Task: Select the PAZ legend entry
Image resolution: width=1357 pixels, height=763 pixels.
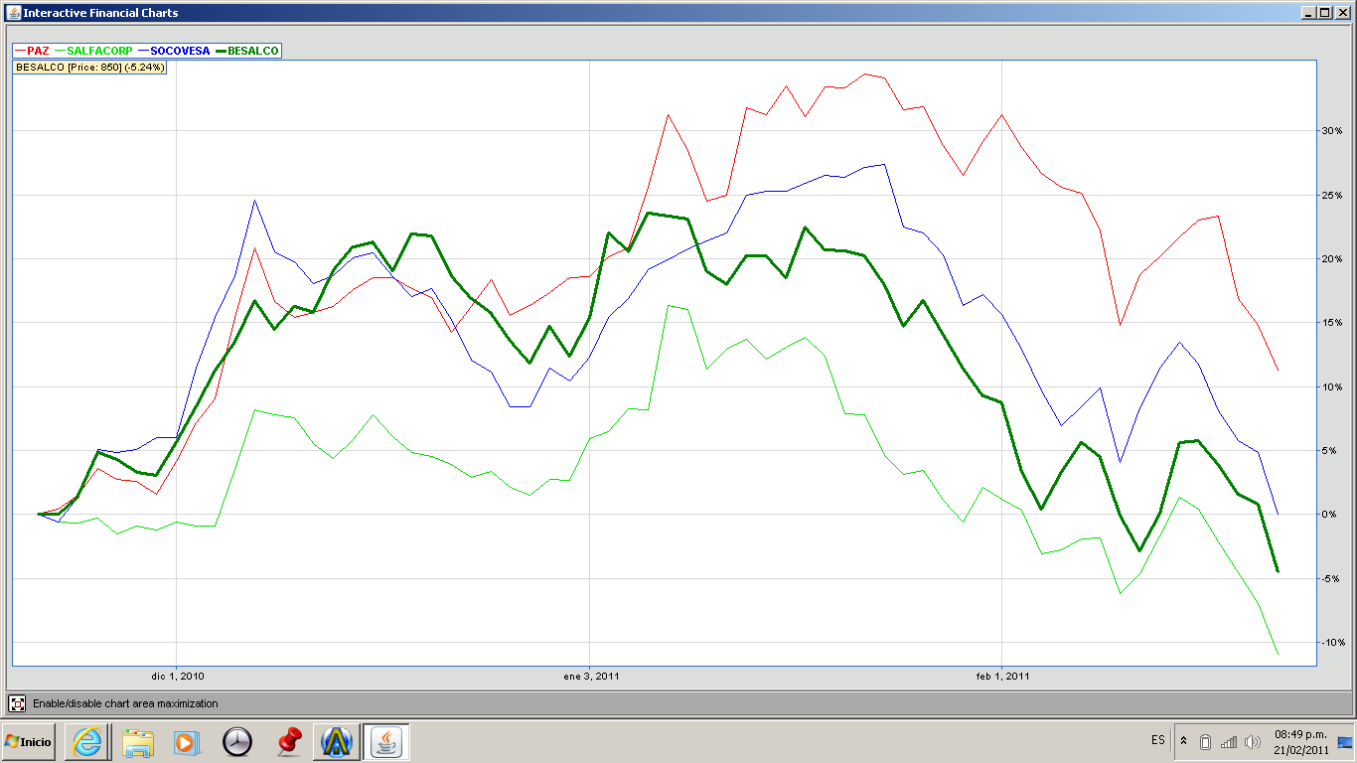Action: 32,51
